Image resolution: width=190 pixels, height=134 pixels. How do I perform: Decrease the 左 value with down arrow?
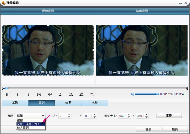tap(69, 117)
